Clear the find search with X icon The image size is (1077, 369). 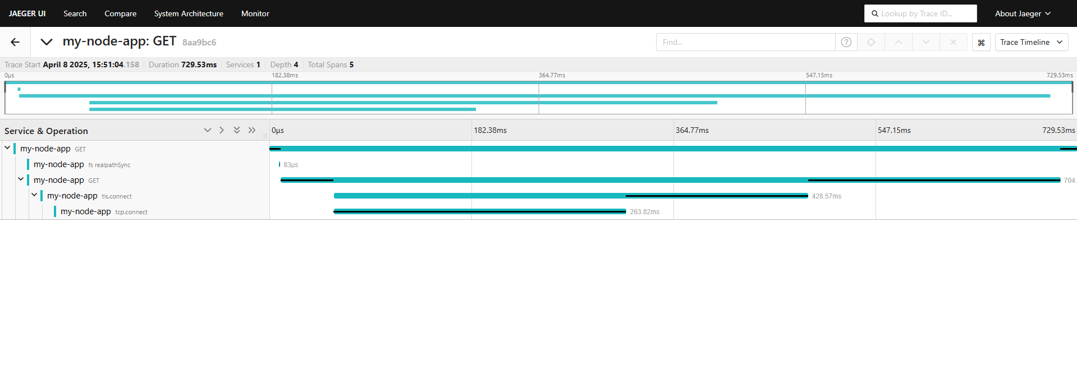953,42
